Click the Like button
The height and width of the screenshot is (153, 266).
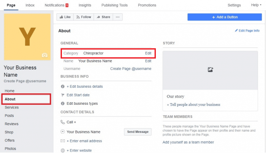(x=65, y=17)
